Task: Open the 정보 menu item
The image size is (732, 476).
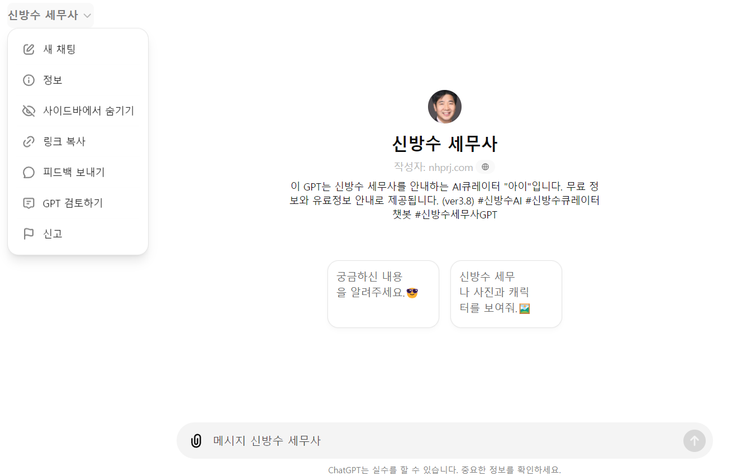Action: (x=78, y=80)
